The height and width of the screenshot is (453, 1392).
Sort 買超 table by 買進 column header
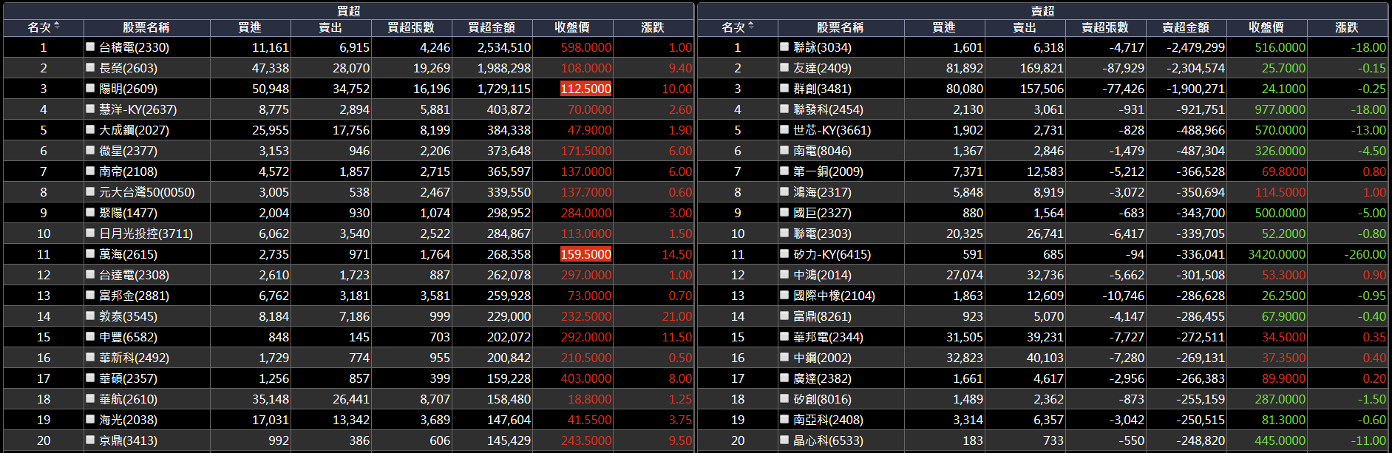coord(250,27)
